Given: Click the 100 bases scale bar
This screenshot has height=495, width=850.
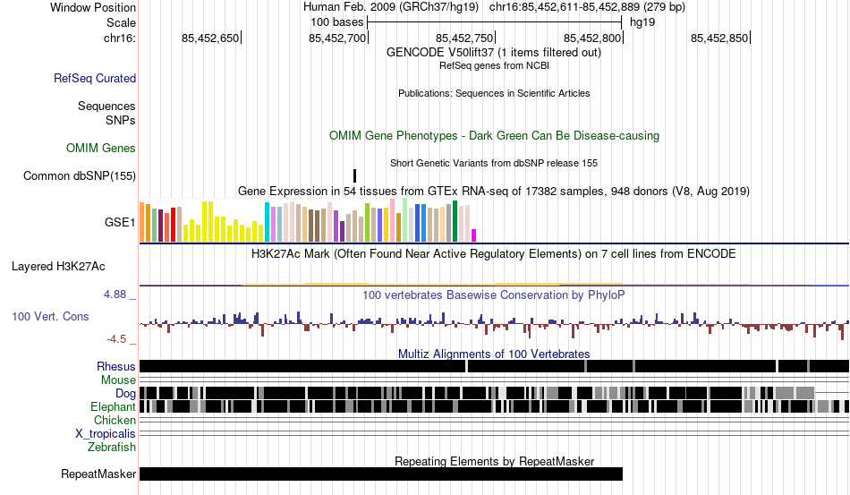Looking at the screenshot, I should tap(494, 22).
